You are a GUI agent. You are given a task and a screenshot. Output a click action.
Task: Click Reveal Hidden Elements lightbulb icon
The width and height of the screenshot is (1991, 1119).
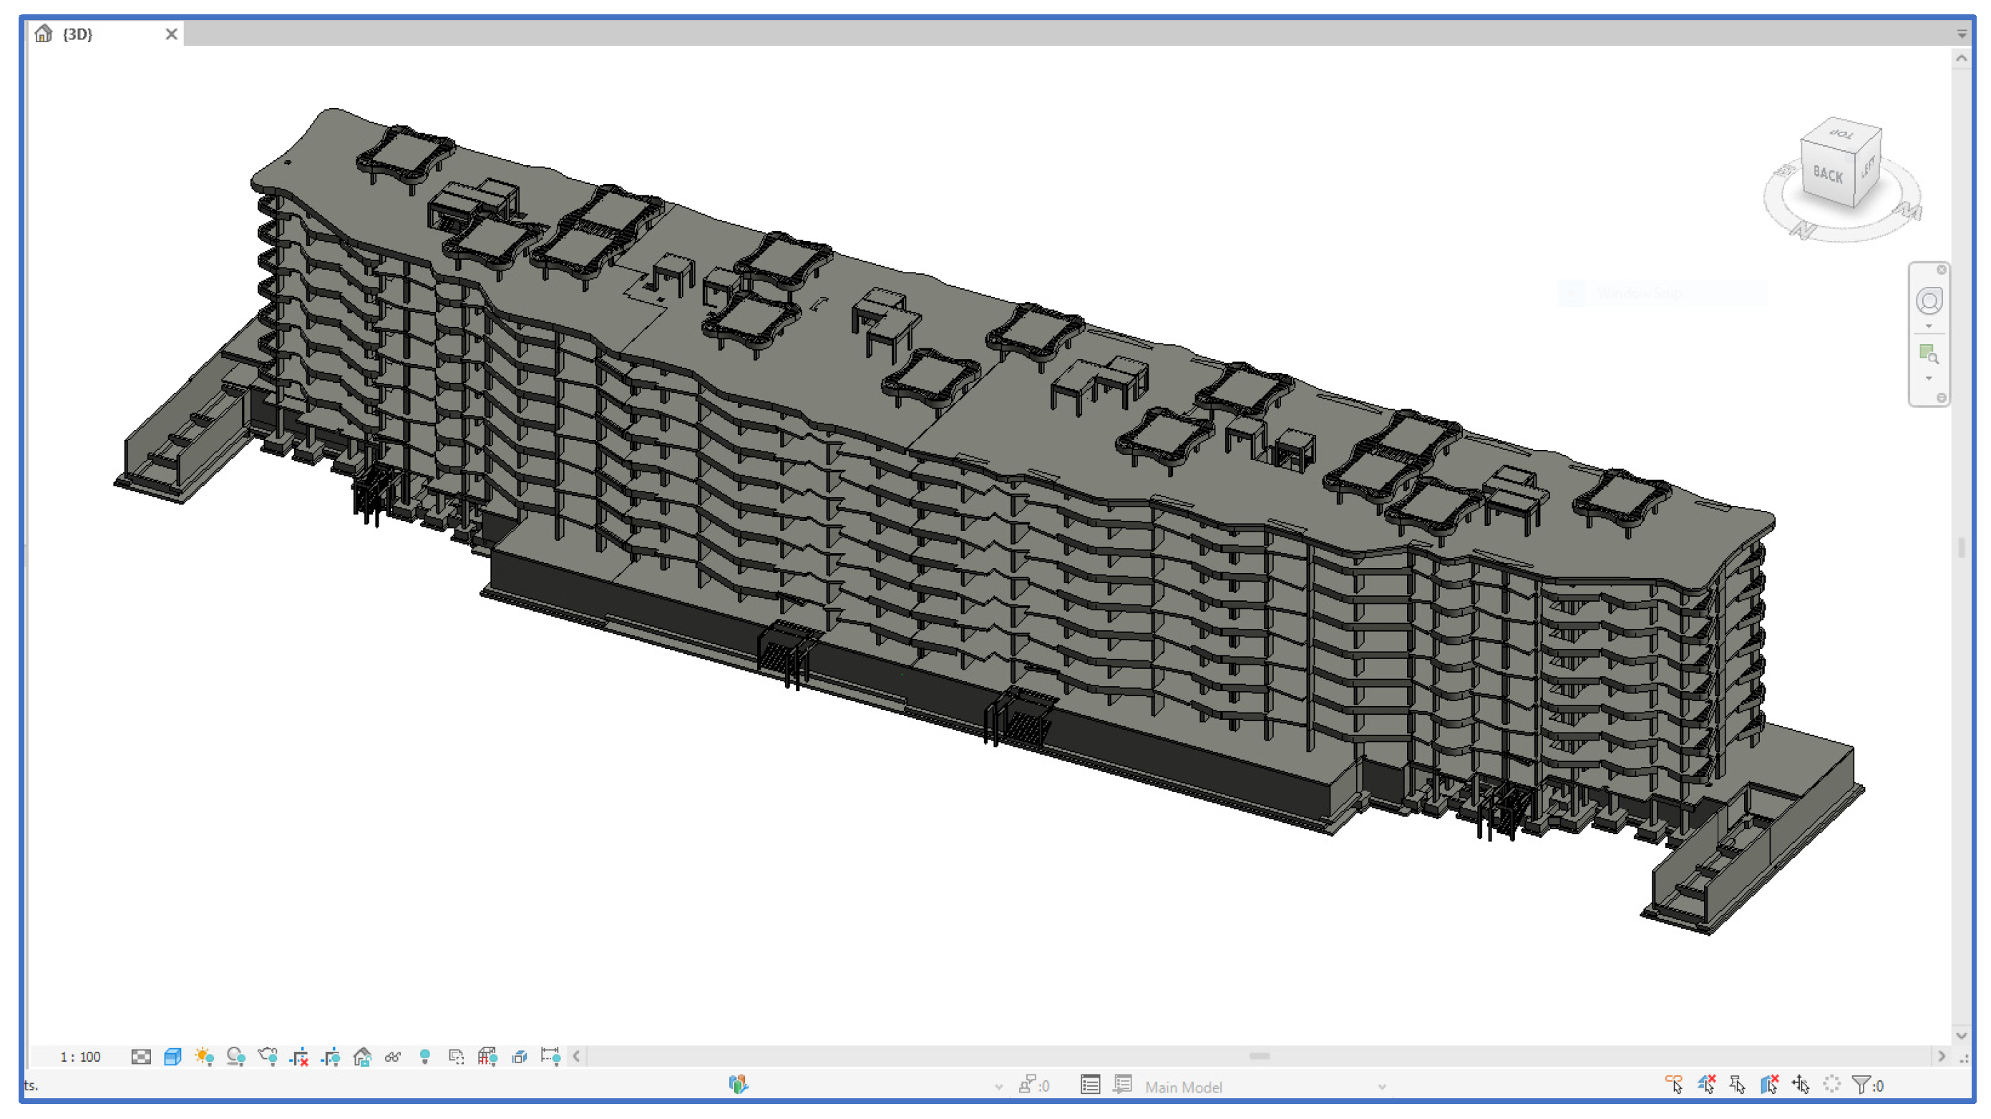tap(424, 1057)
